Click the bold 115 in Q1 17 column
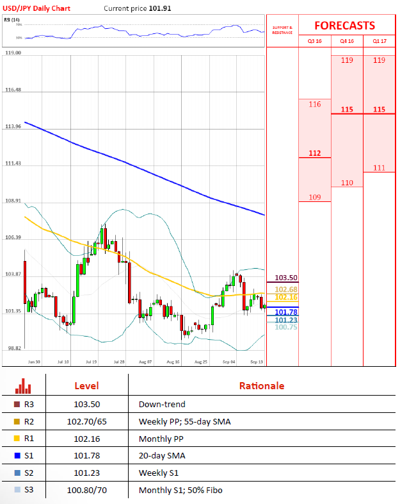 click(379, 109)
